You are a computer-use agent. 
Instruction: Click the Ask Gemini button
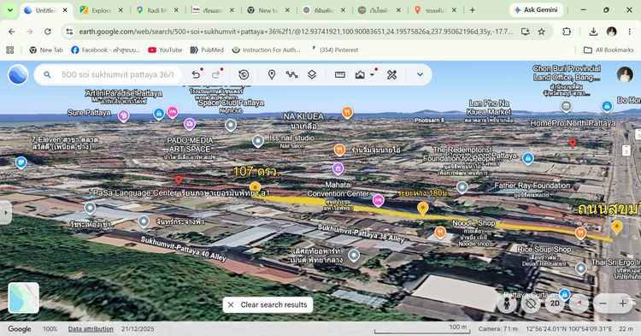coord(536,9)
